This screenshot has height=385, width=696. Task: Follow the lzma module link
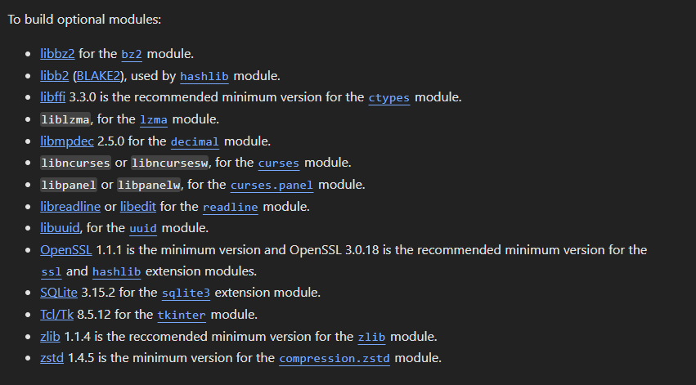[154, 120]
